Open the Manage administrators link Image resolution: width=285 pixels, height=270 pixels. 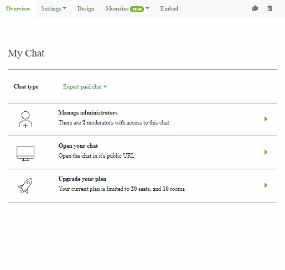tap(88, 113)
